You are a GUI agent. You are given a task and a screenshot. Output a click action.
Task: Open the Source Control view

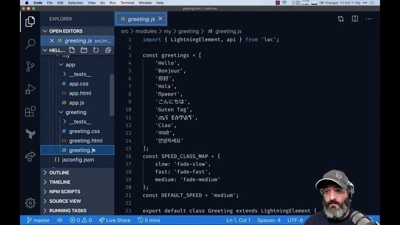tap(30, 66)
